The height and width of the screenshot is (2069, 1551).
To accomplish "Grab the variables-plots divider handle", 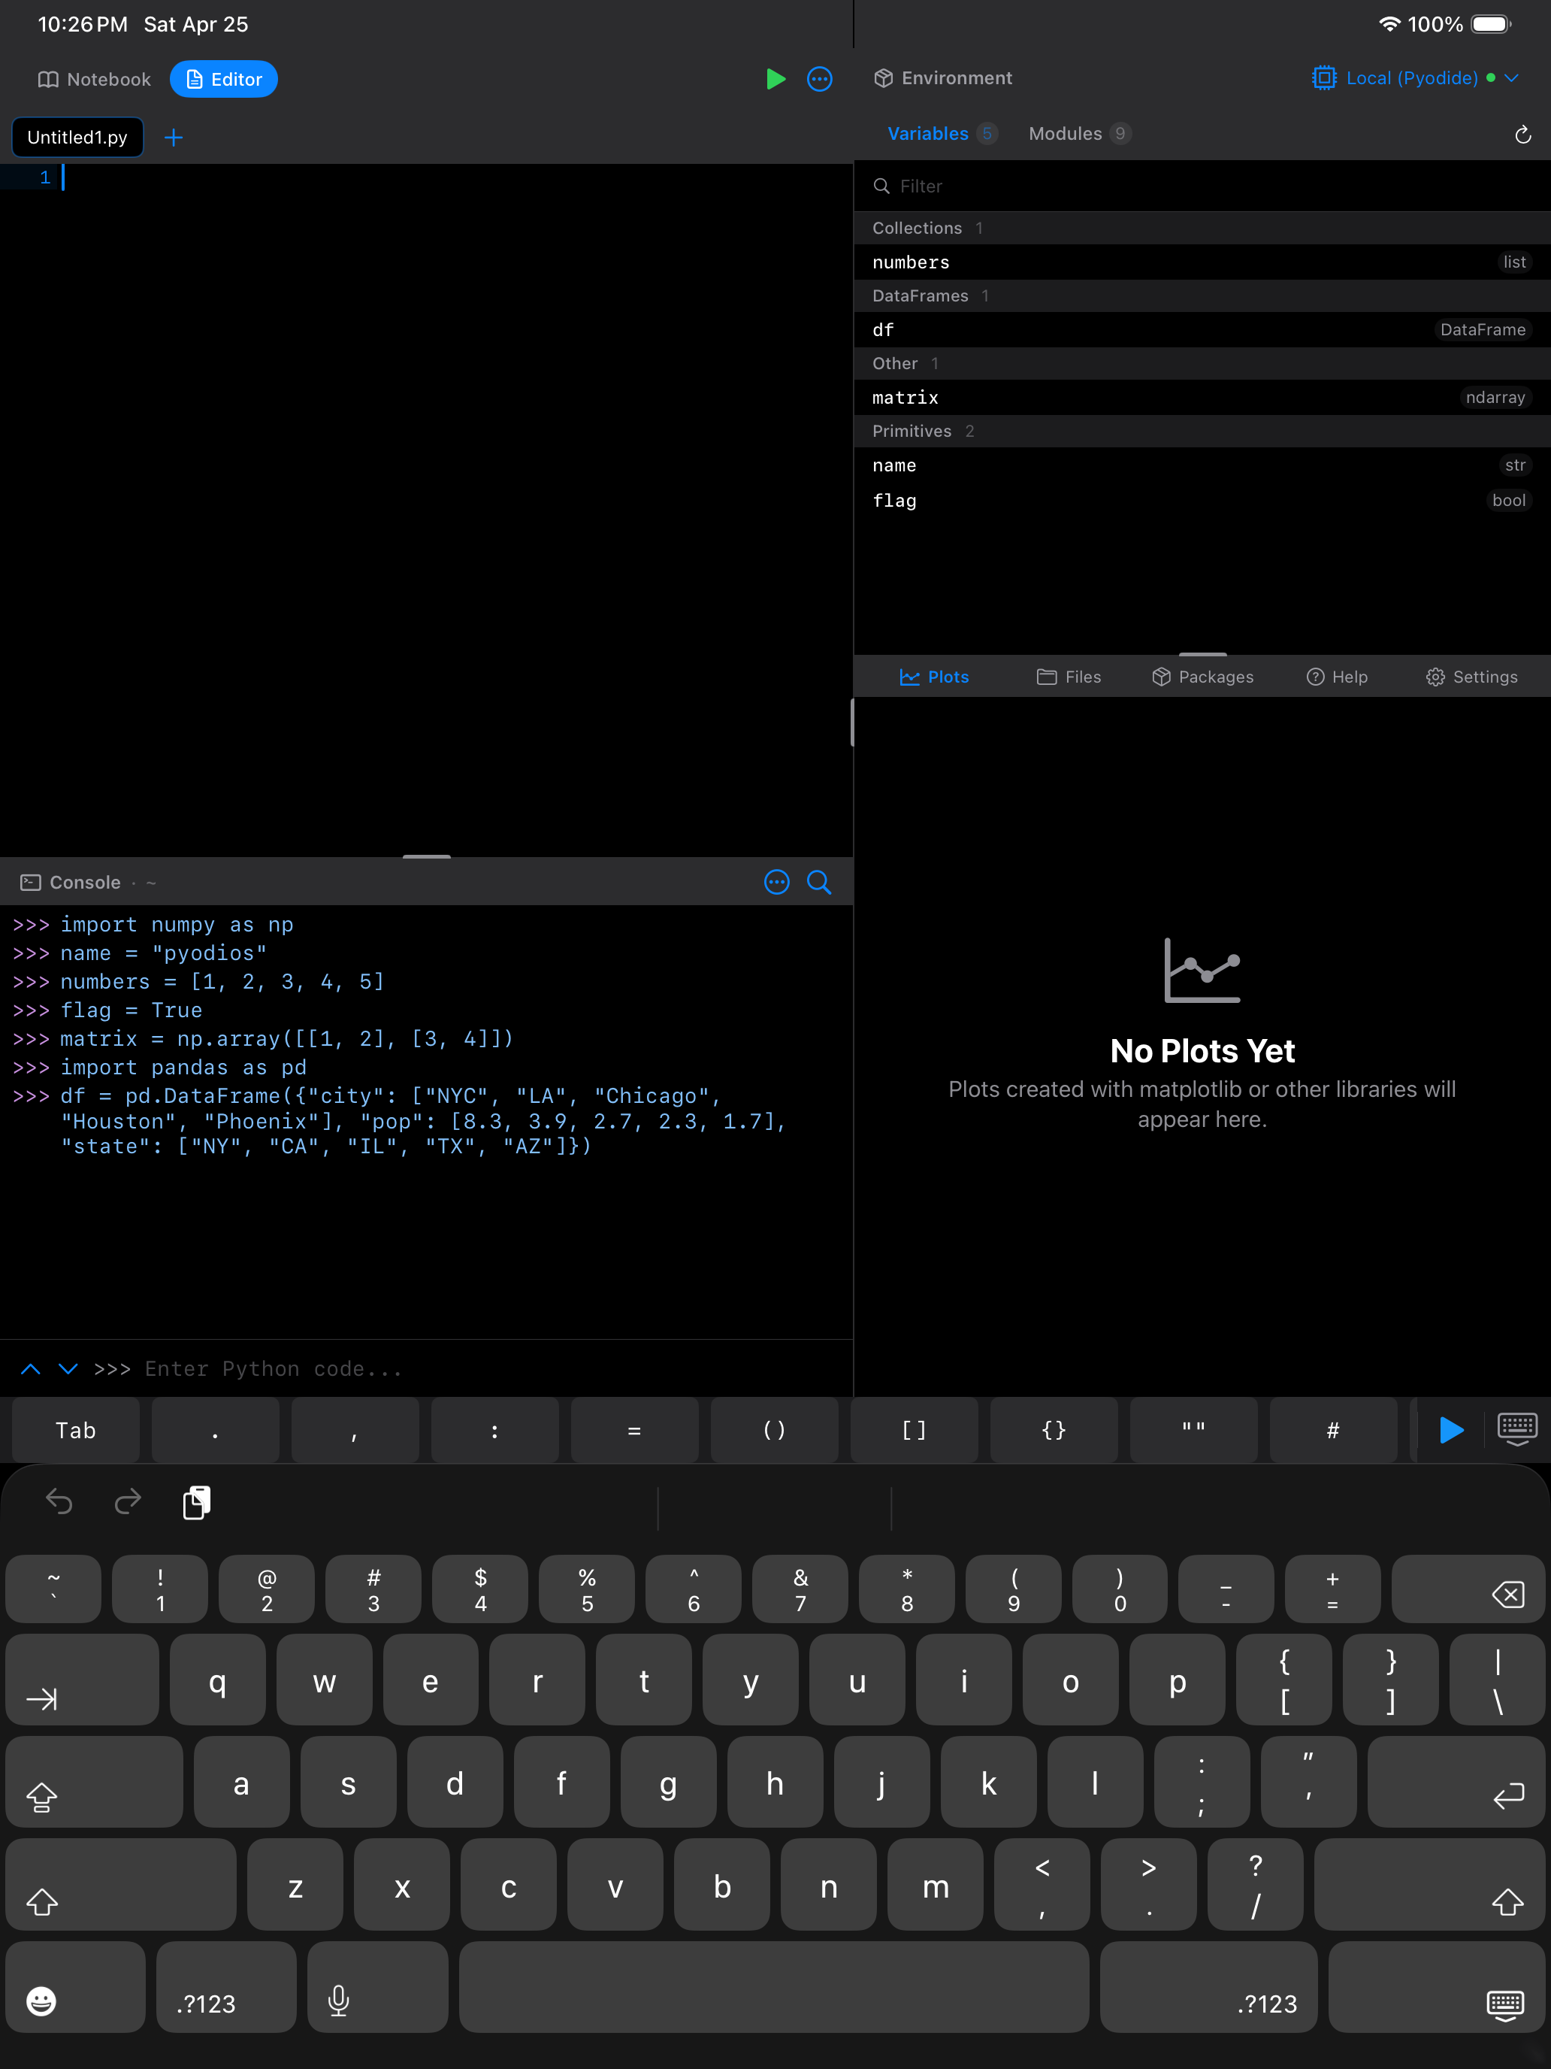I will (1202, 654).
